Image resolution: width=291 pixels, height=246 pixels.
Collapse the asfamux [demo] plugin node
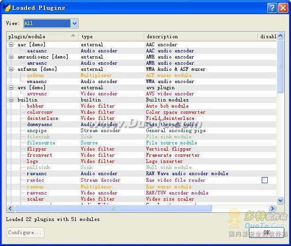pos(11,69)
